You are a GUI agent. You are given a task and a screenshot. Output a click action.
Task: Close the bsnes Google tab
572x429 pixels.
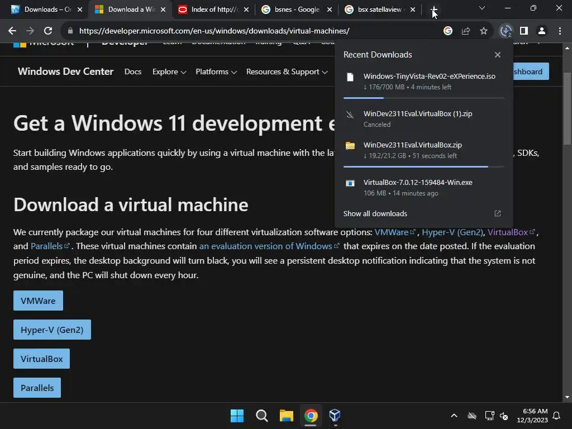pyautogui.click(x=330, y=9)
